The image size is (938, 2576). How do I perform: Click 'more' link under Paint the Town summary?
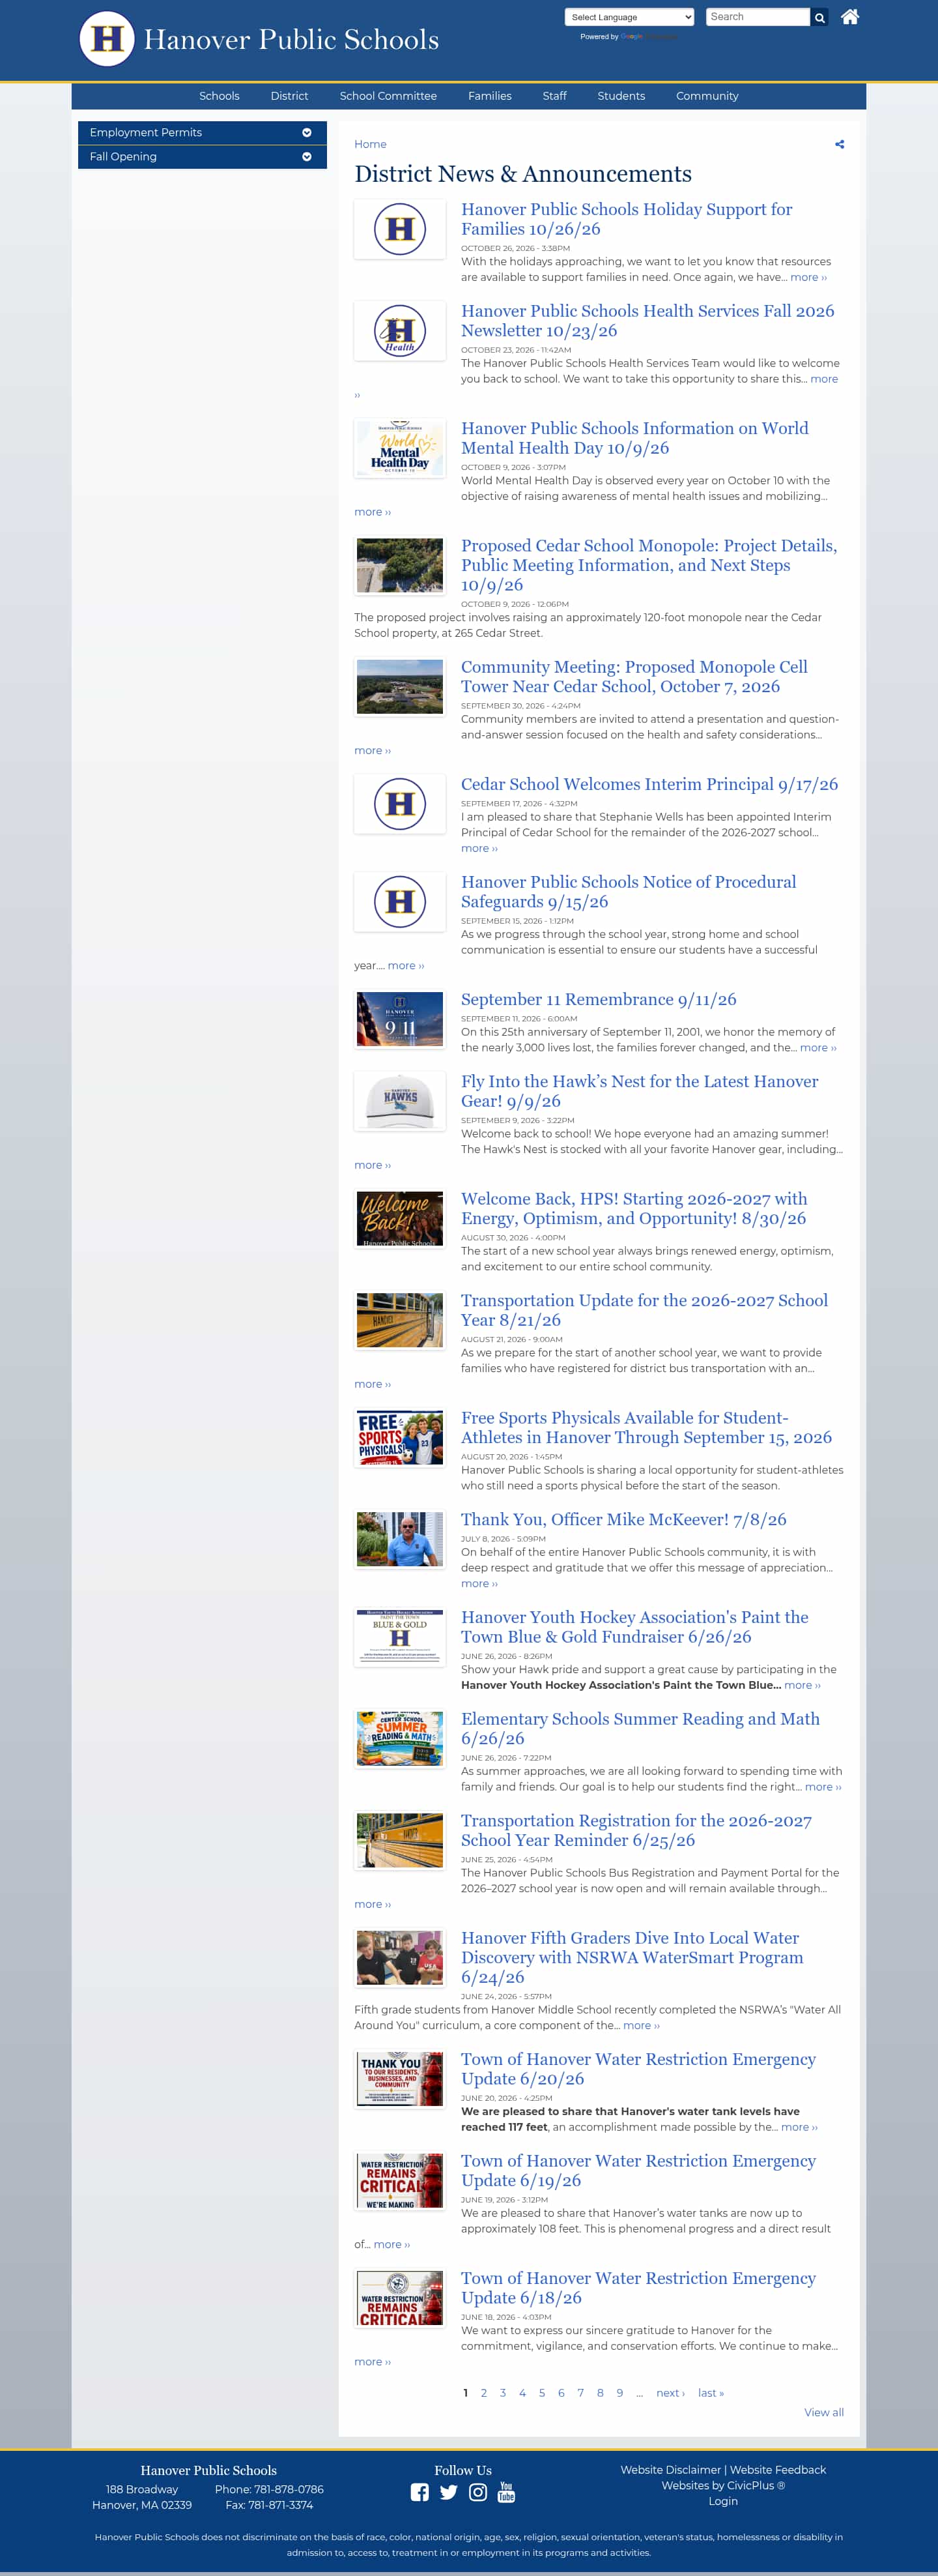(x=802, y=1685)
